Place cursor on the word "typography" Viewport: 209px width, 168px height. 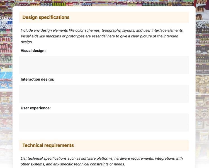[x=111, y=30]
